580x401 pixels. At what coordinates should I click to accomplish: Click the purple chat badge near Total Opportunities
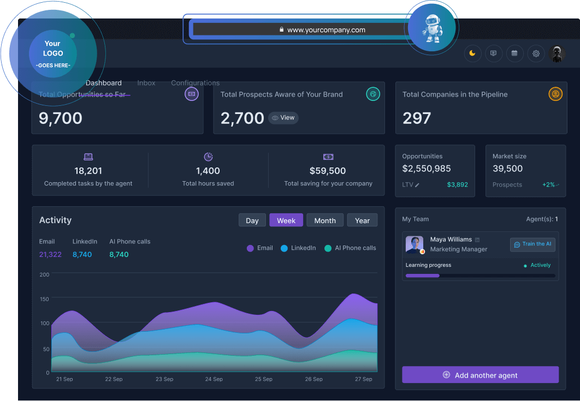point(191,94)
